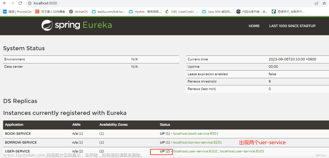Open the code repository list bookmark

coord(252,12)
